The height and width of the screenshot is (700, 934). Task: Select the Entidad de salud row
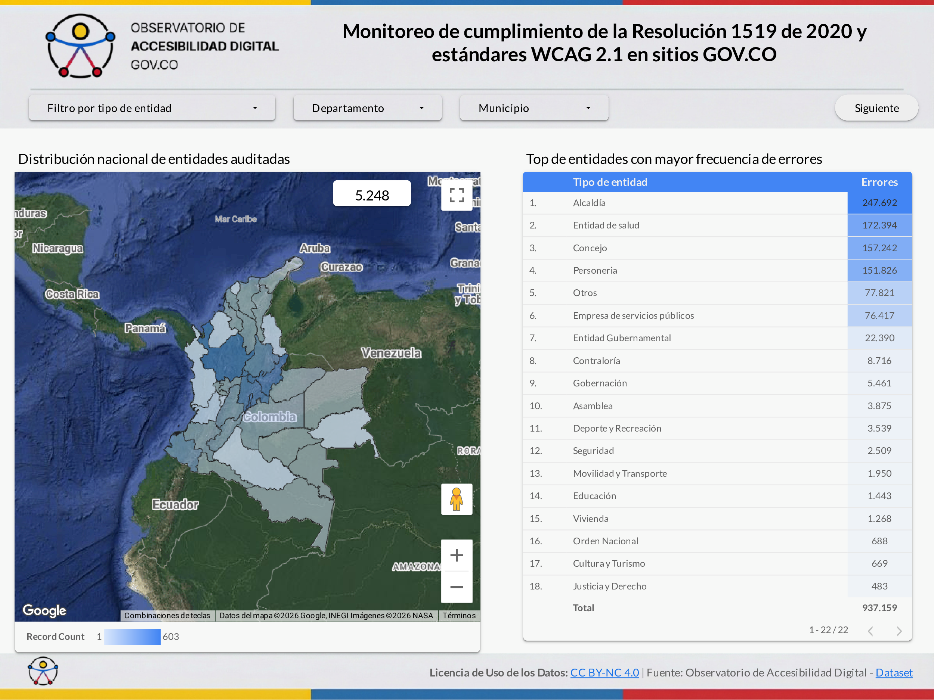[x=717, y=225]
